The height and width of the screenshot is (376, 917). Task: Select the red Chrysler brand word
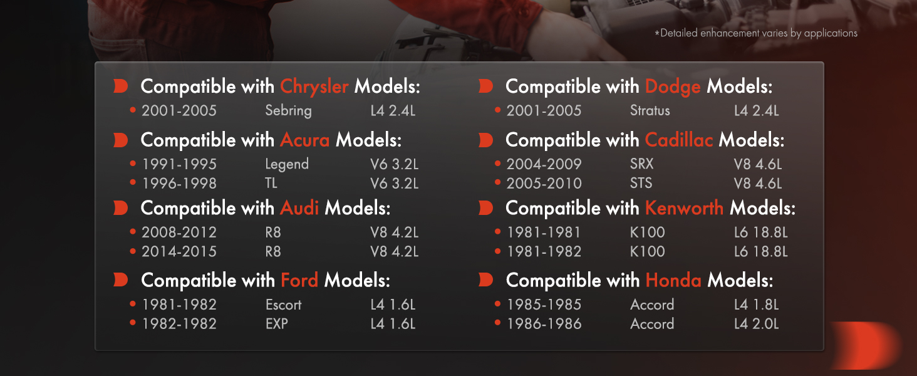click(314, 87)
